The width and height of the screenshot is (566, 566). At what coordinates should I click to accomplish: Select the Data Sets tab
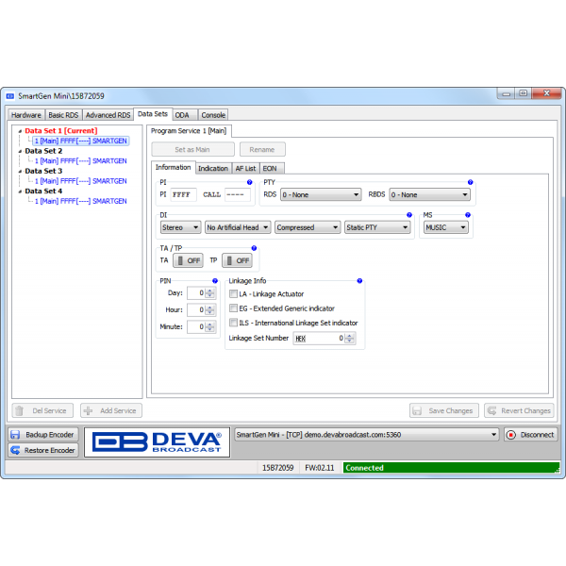click(153, 114)
